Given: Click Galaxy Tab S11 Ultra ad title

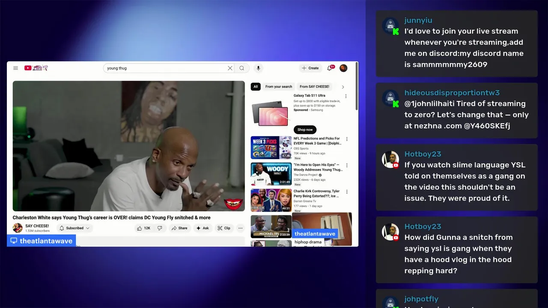Looking at the screenshot, I should click(x=310, y=96).
